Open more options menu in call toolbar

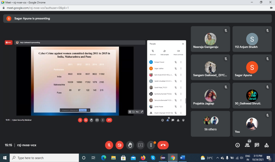pyautogui.click(x=151, y=145)
